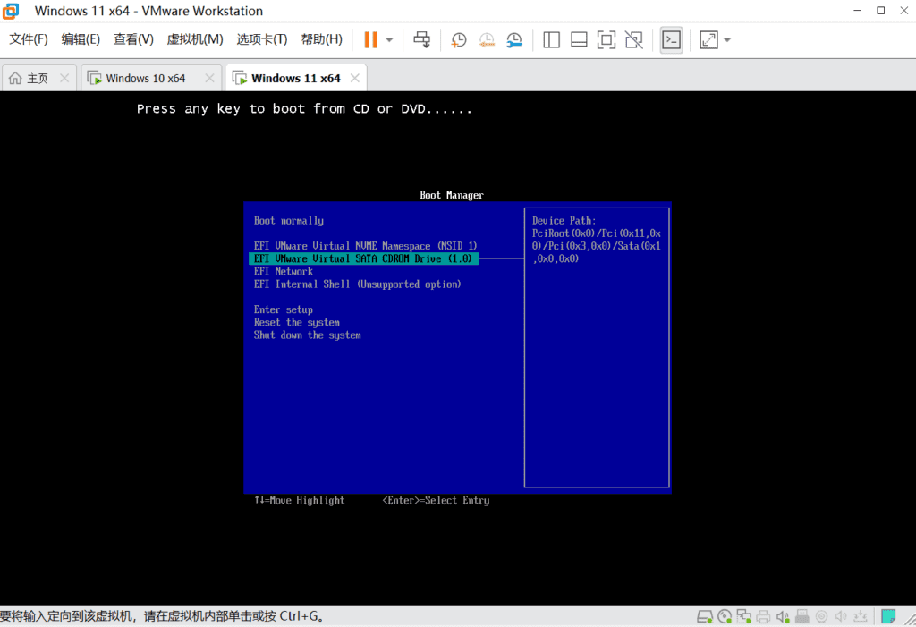Image resolution: width=916 pixels, height=627 pixels.
Task: Open the 选项卡(T) menu
Action: (261, 39)
